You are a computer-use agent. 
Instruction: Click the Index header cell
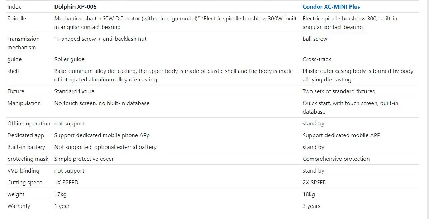[14, 6]
